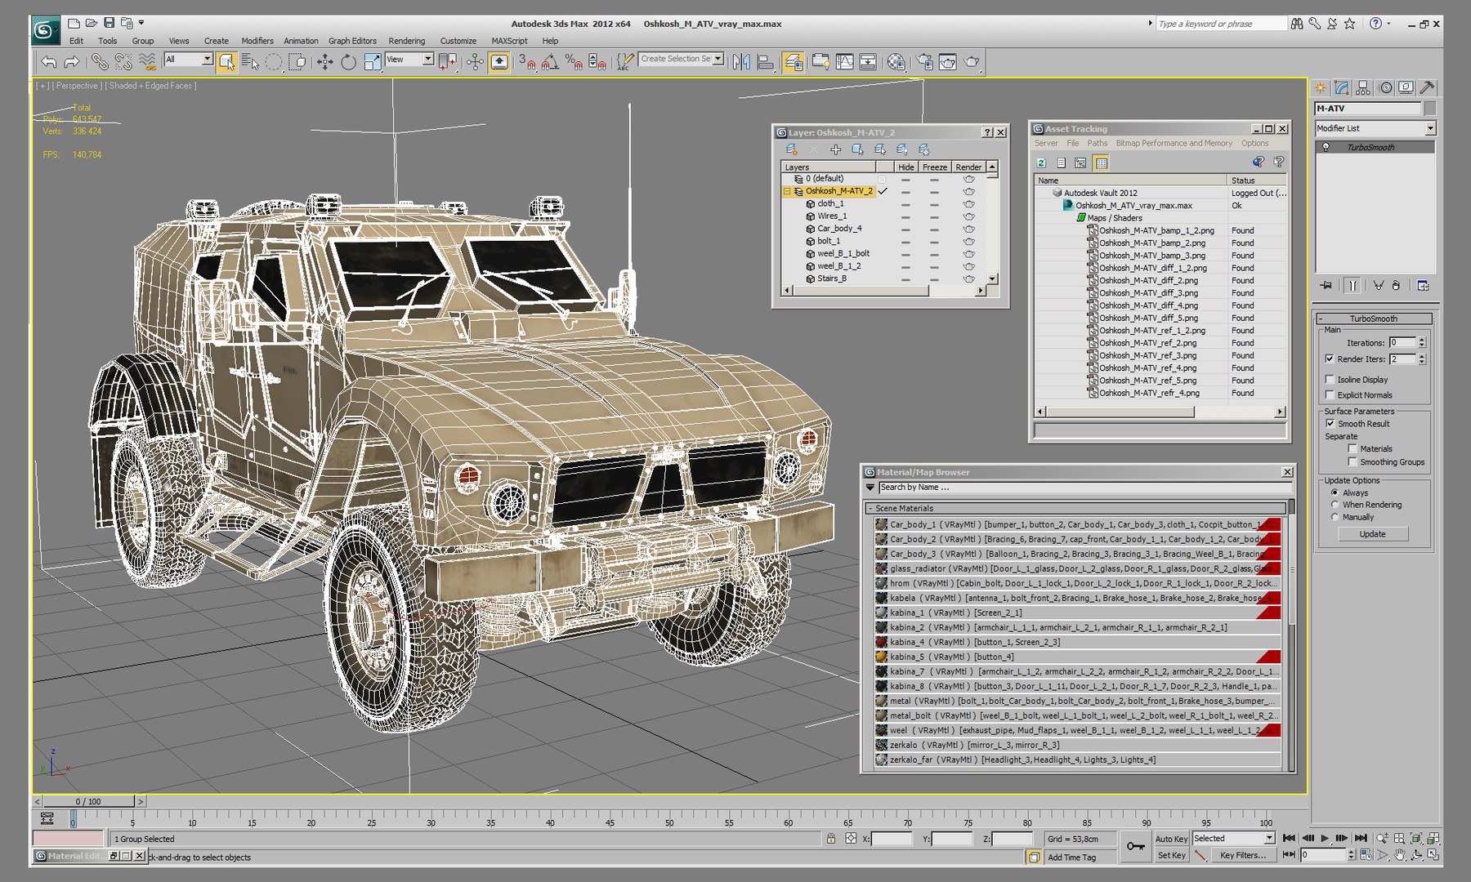Toggle the selection lock padlock icon
1471x882 pixels.
tap(830, 839)
